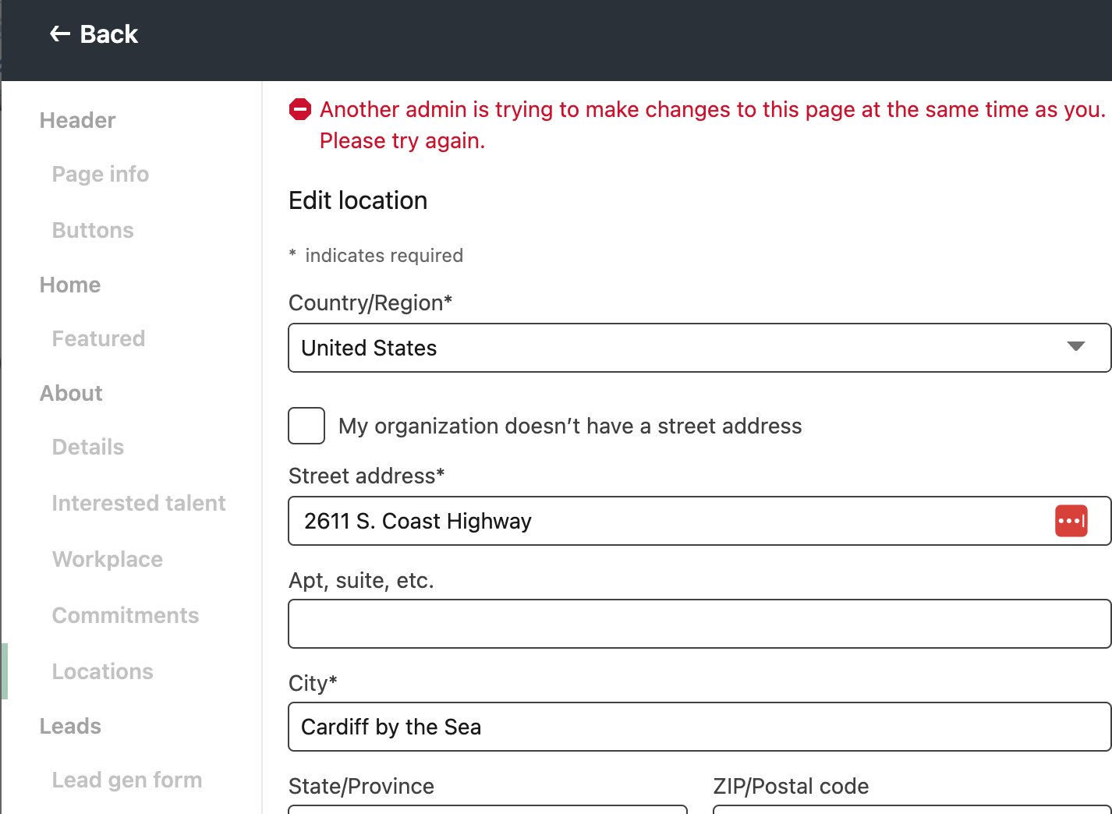Click the City field containing Cardiff by the Sea

pos(699,727)
